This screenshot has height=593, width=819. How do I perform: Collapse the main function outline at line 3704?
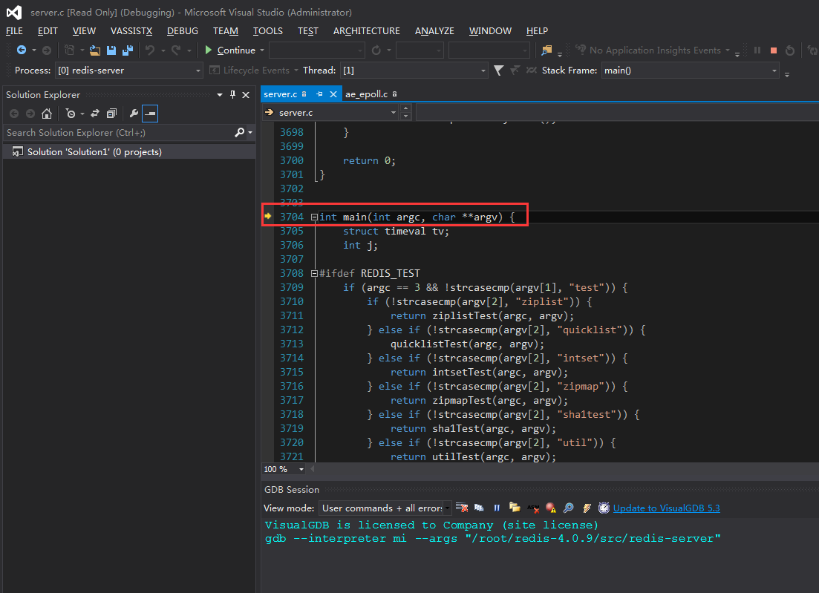click(314, 217)
